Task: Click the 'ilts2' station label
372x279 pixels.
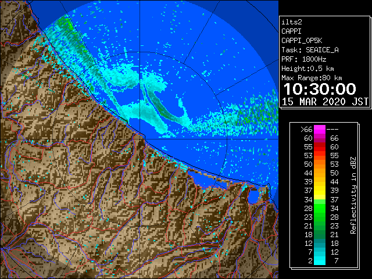Action: pos(292,22)
